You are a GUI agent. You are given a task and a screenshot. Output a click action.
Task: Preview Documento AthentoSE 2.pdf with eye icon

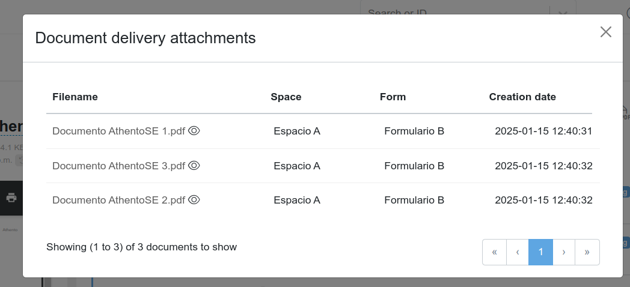click(194, 200)
